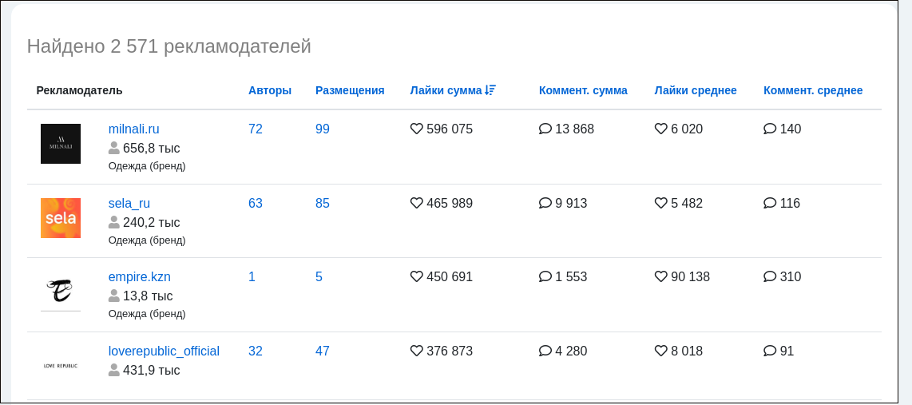This screenshot has height=405, width=912.
Task: Click the heart icon beside 90 138
Action: coord(660,276)
